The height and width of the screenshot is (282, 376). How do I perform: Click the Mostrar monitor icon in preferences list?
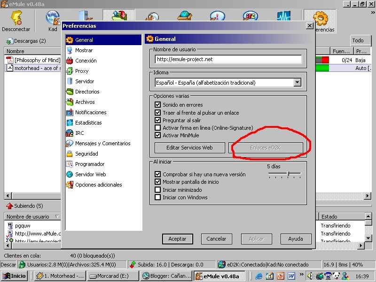(x=70, y=50)
